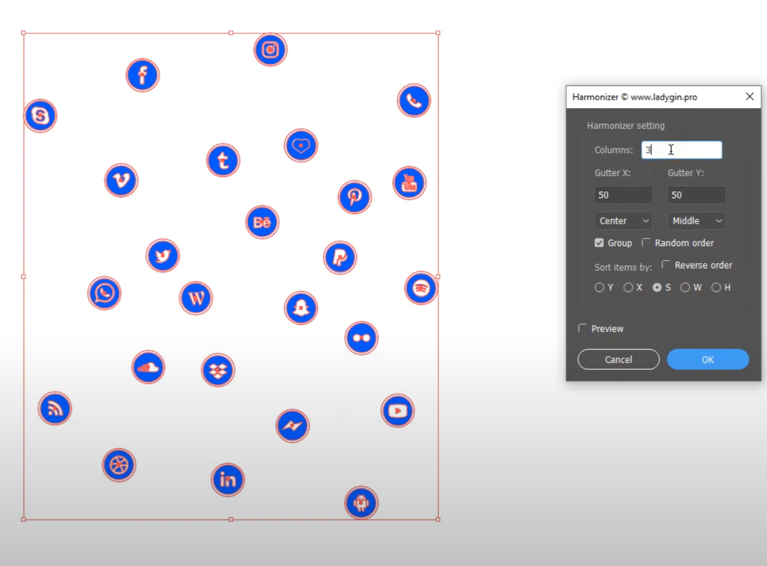Image resolution: width=767 pixels, height=566 pixels.
Task: Select the S sort radio button
Action: click(x=657, y=287)
